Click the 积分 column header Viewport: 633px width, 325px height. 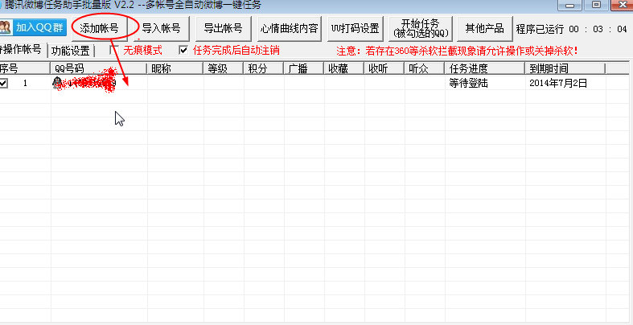tap(264, 68)
